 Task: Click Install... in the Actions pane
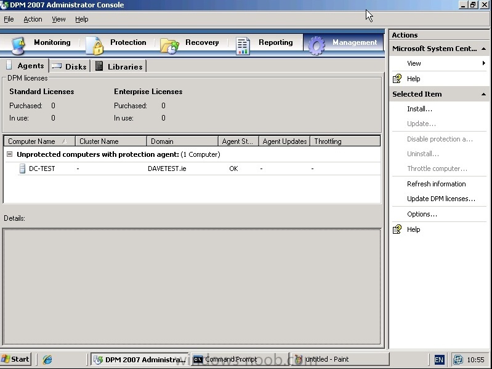coord(419,109)
